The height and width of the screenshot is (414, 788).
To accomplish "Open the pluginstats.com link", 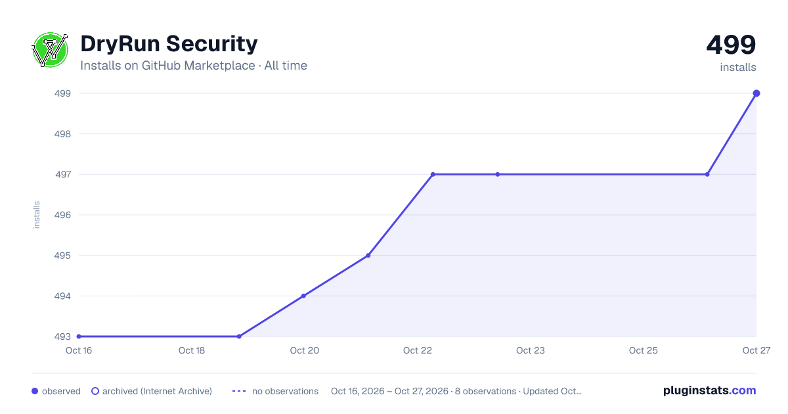I will [709, 390].
